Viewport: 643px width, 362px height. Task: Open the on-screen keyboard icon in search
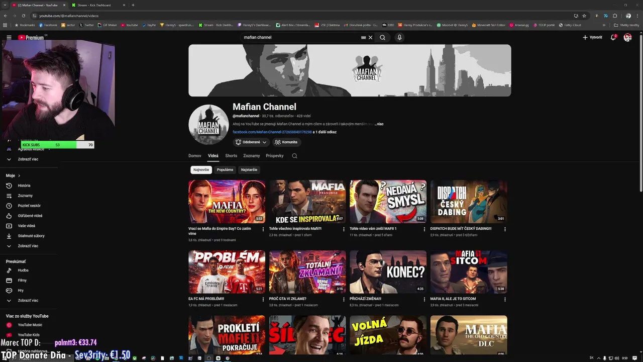363,37
